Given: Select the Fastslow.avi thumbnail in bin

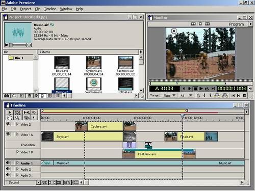Looking at the screenshot, I should point(125,66).
